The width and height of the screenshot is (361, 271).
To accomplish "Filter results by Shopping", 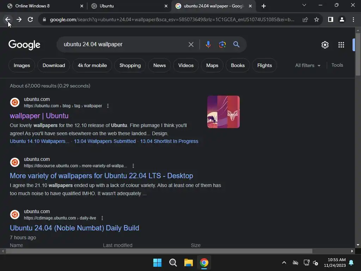I will (x=130, y=65).
